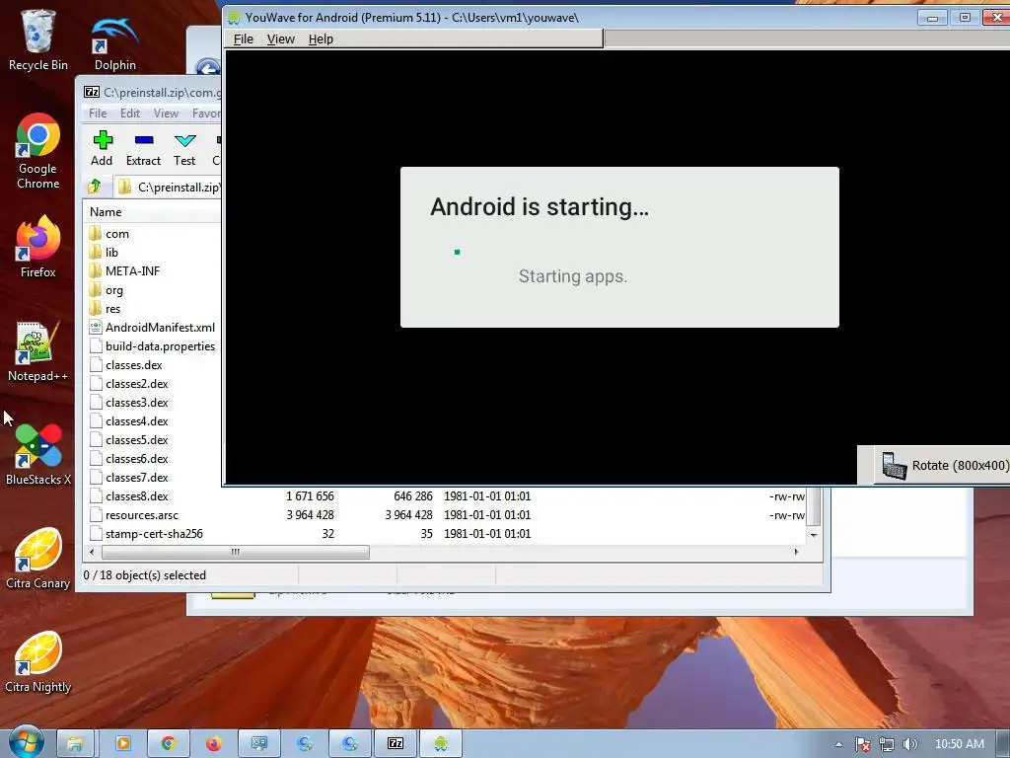The width and height of the screenshot is (1010, 758).
Task: Click the 10:50 AM taskbar clock
Action: (959, 744)
